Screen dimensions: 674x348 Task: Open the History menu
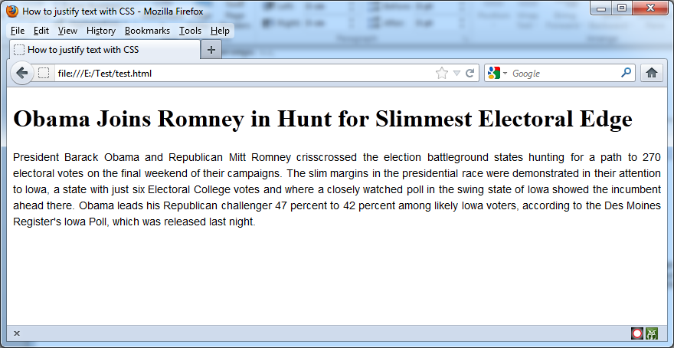(x=101, y=31)
